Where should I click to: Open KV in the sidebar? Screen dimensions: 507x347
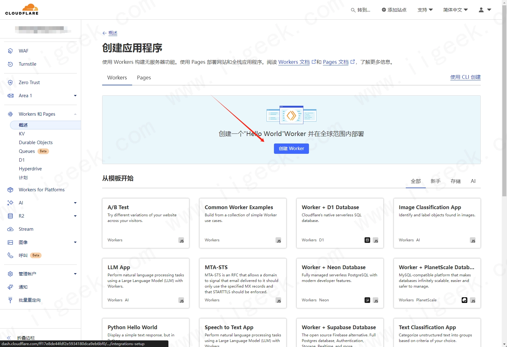[22, 134]
